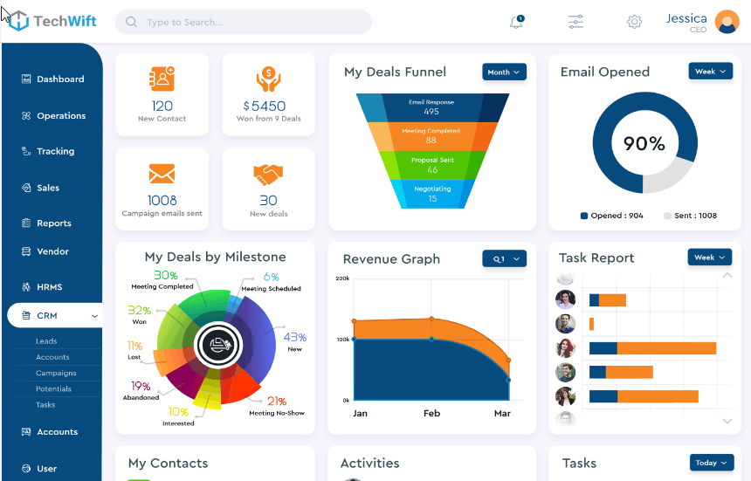Click the Type to Search field
The image size is (751, 481).
(244, 22)
